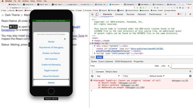Open the Default levels dropdown
The width and height of the screenshot is (193, 108).
pos(157,76)
